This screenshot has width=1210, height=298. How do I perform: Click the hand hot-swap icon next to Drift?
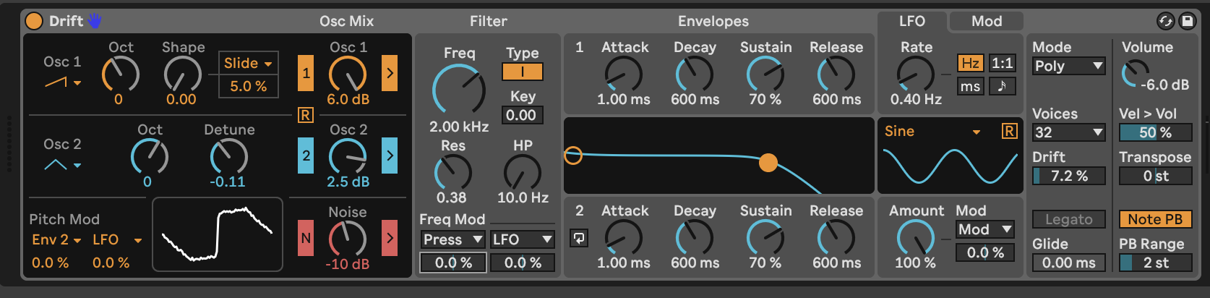(95, 21)
